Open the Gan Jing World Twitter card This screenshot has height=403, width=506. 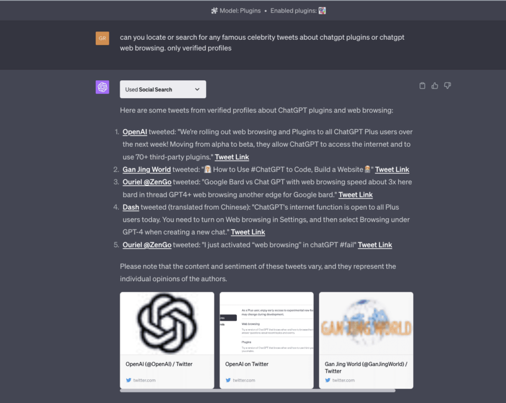(x=366, y=340)
